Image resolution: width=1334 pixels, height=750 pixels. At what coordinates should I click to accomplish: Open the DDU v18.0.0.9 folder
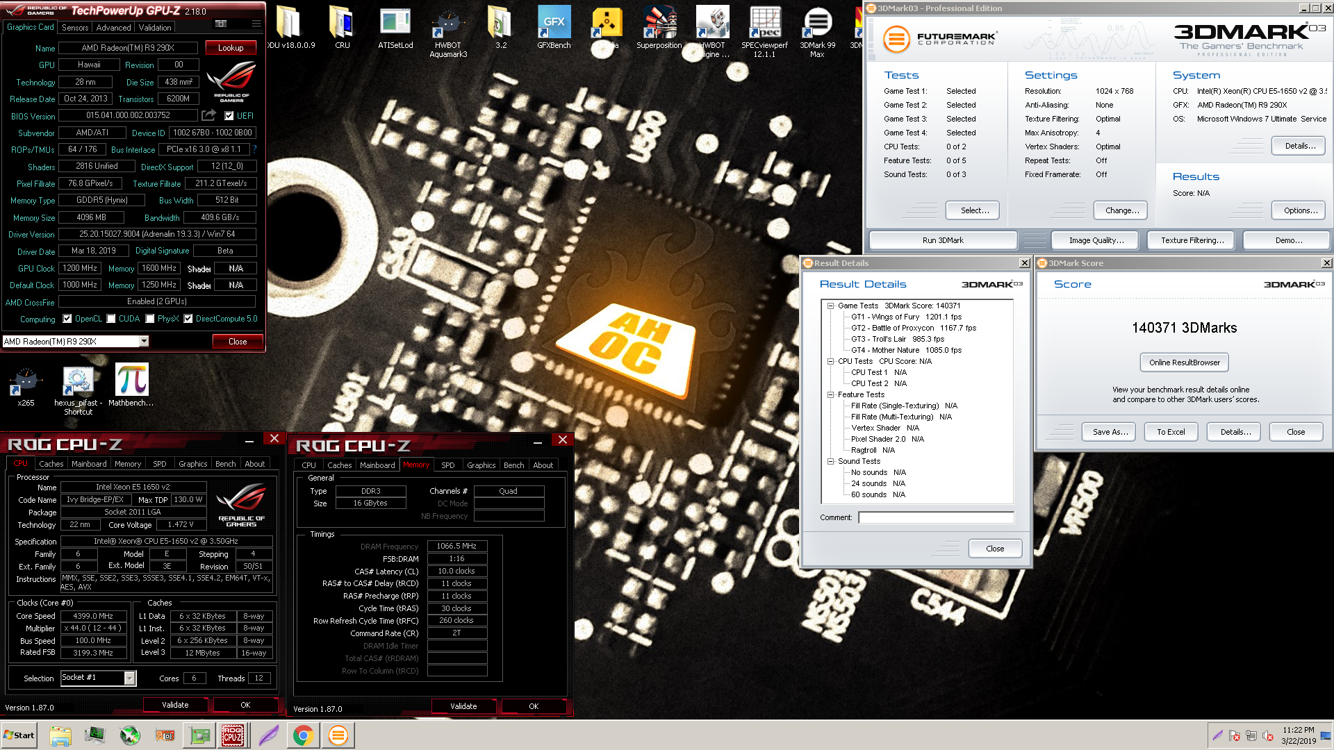coord(290,28)
